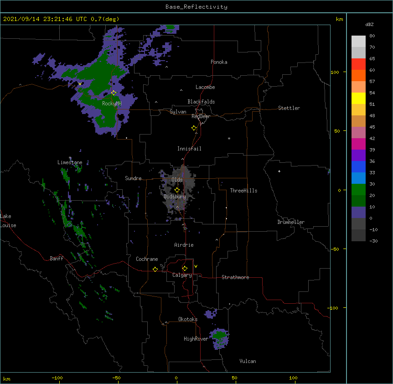The height and width of the screenshot is (384, 393).
Task: Click the Base_Reflectivity title text
Action: [x=196, y=7]
